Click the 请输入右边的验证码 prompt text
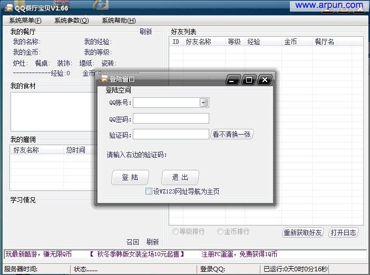 click(137, 155)
